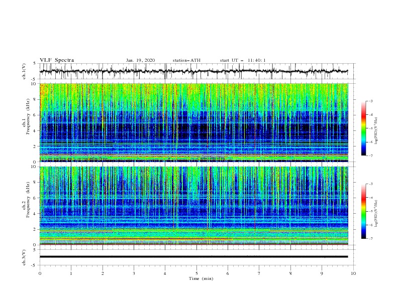Screen dimensions: 398x307
Task: Click time axis tick label "9"
Action: (x=322, y=273)
